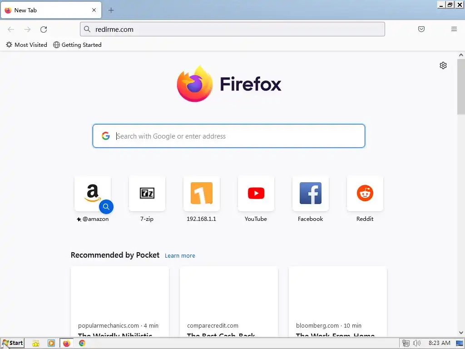Open the bloomberg.com Pocket story card
This screenshot has height=349, width=465.
pos(337,301)
